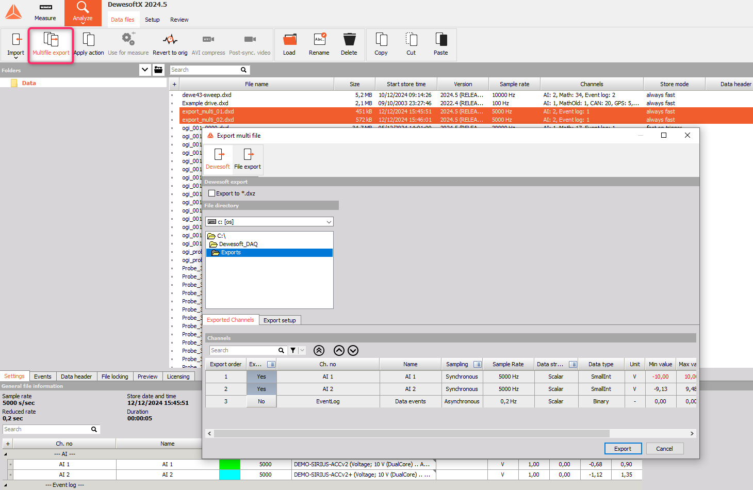Click the green AI 1 color swatch
Image resolution: width=753 pixels, height=490 pixels.
pos(230,465)
